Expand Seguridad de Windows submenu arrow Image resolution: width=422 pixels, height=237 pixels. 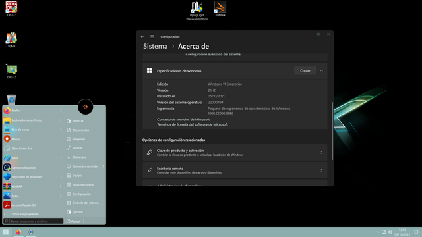click(x=61, y=177)
